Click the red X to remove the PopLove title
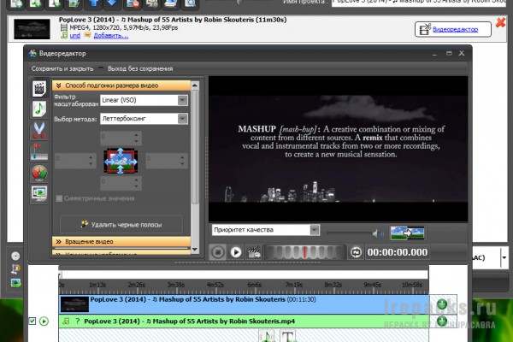The image size is (513, 342). [500, 22]
